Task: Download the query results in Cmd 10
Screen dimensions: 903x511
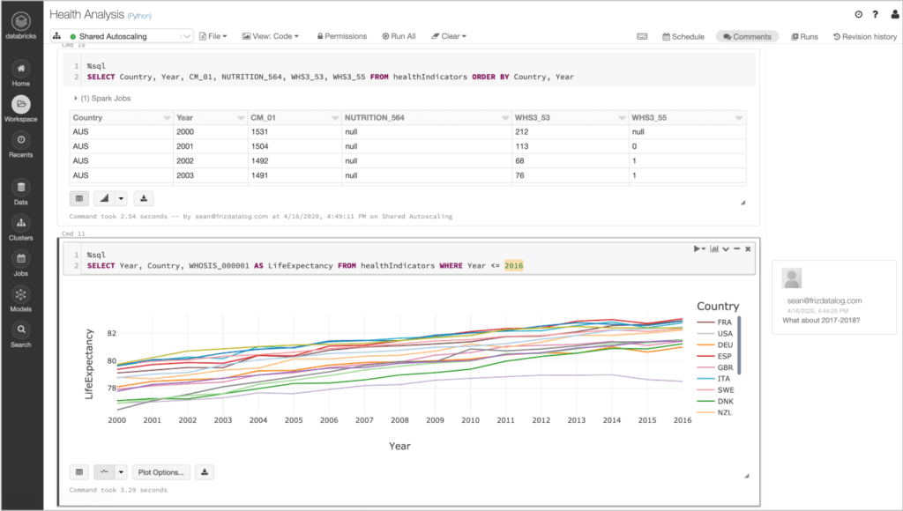Action: [143, 198]
